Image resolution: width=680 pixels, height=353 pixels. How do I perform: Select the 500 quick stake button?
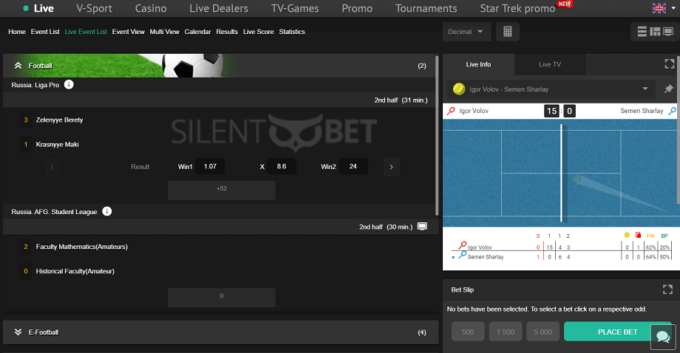(468, 332)
